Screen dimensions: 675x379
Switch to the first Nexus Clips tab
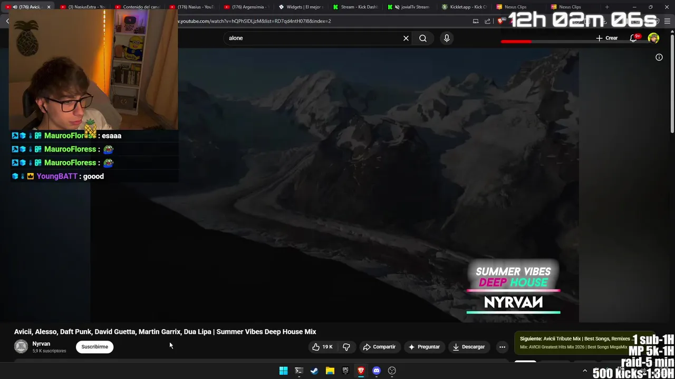(x=520, y=7)
